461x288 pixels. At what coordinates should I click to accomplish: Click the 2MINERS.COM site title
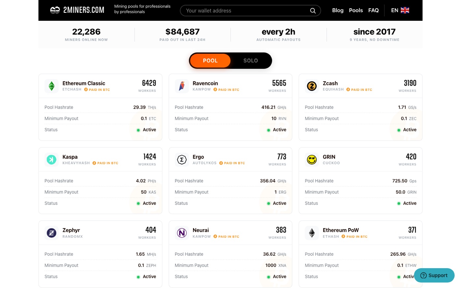(x=84, y=10)
